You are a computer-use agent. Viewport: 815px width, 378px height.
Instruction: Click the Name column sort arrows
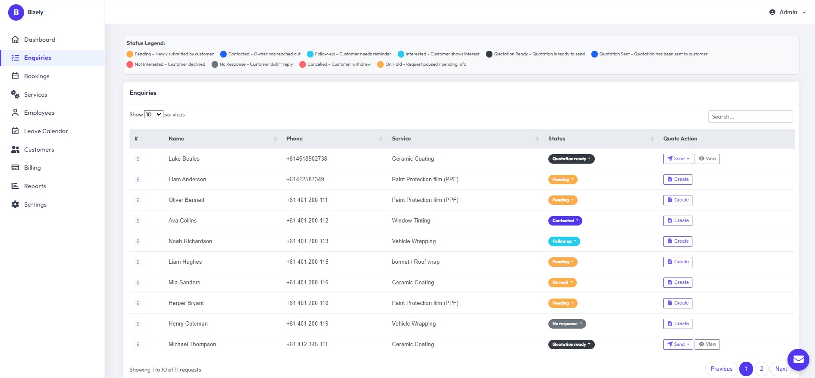click(275, 139)
